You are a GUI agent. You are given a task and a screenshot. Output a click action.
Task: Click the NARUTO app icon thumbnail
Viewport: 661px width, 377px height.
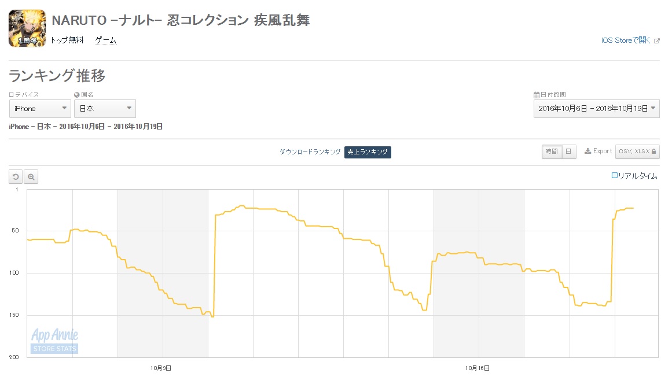[x=27, y=28]
